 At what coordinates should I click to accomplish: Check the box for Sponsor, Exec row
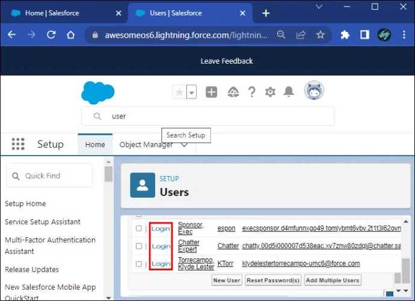[139, 228]
